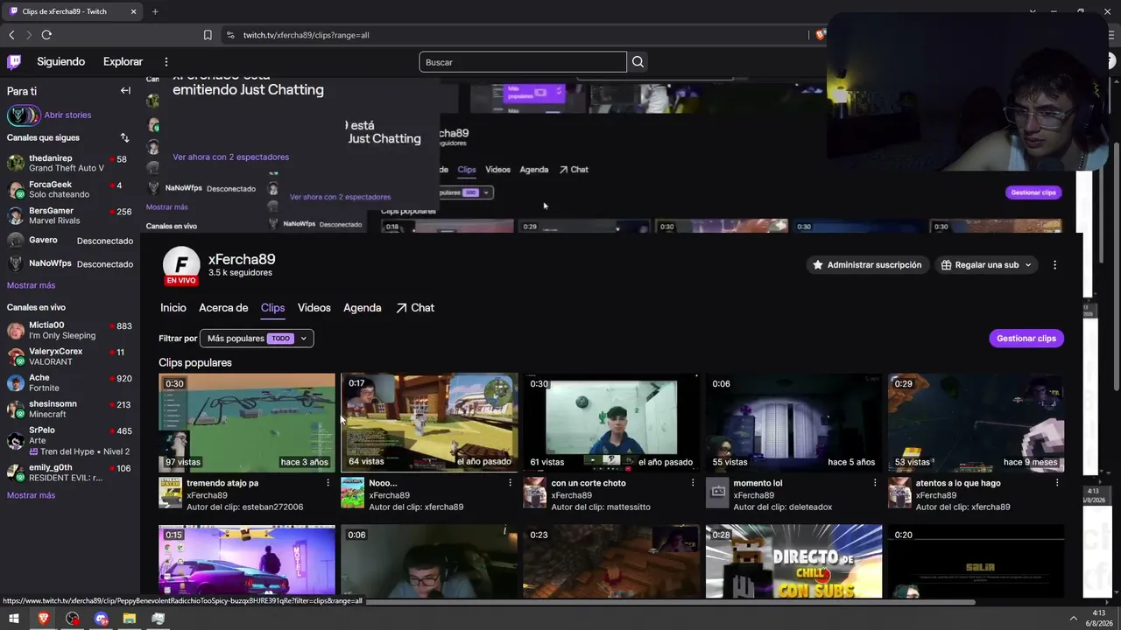Screen dimensions: 1121x630
Task: Open the Agenda tab
Action: [x=363, y=308]
